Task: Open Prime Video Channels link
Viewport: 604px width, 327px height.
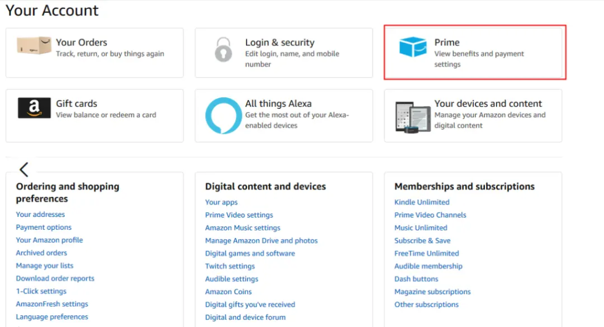Action: coord(430,215)
